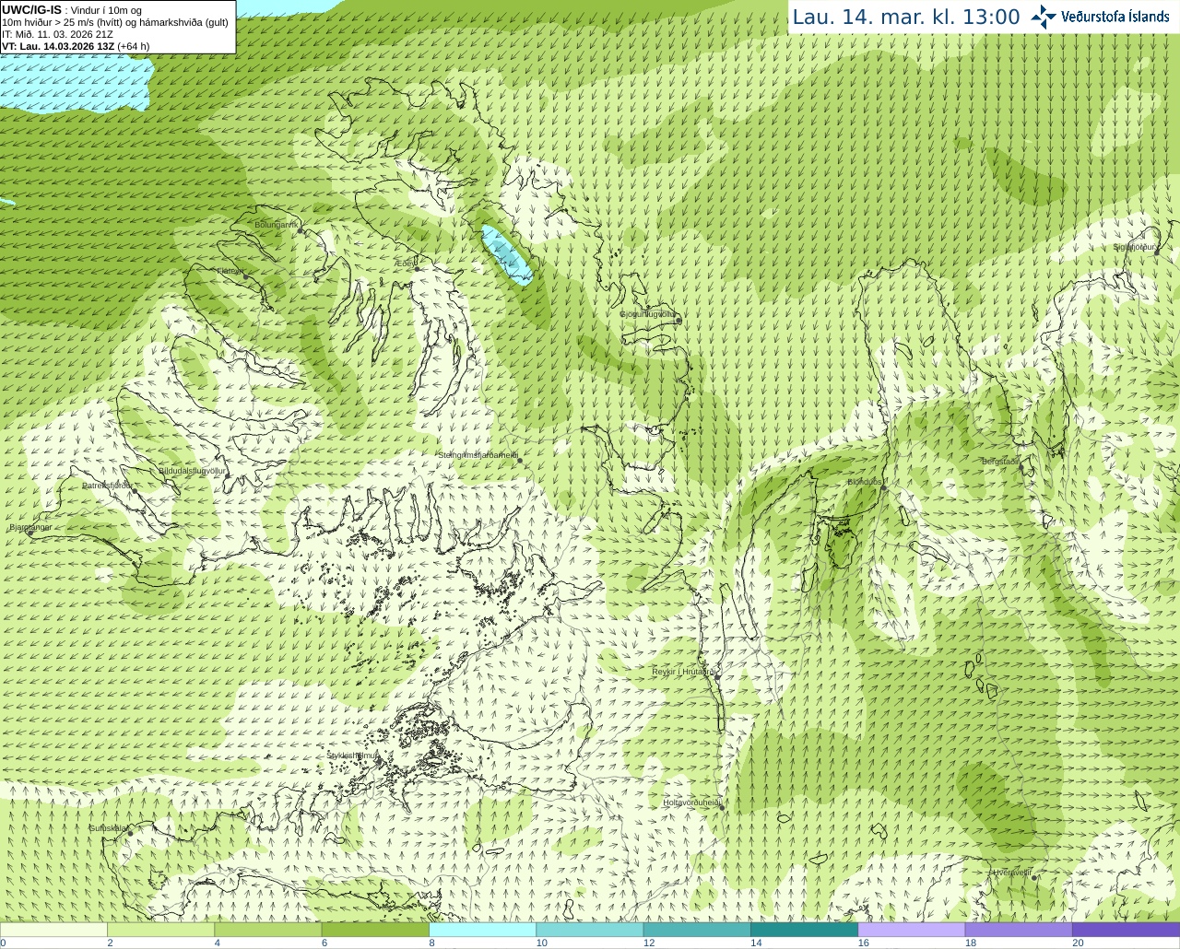Viewport: 1180px width, 949px height.
Task: Select the Steingrímsfjarðarheiði station label
Action: tap(478, 455)
